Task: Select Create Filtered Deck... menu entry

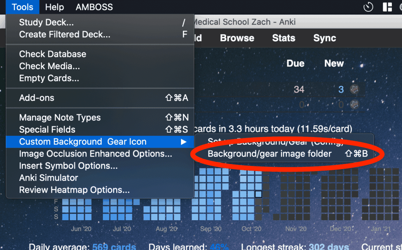Action: tap(100, 35)
